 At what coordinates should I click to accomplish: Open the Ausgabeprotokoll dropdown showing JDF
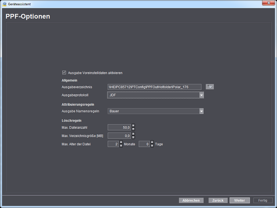201,95
